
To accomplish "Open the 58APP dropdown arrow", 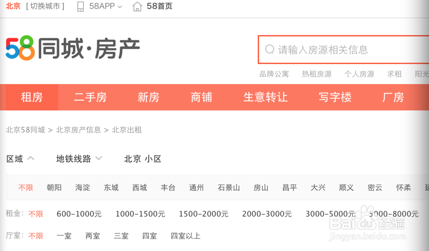I will click(x=120, y=7).
